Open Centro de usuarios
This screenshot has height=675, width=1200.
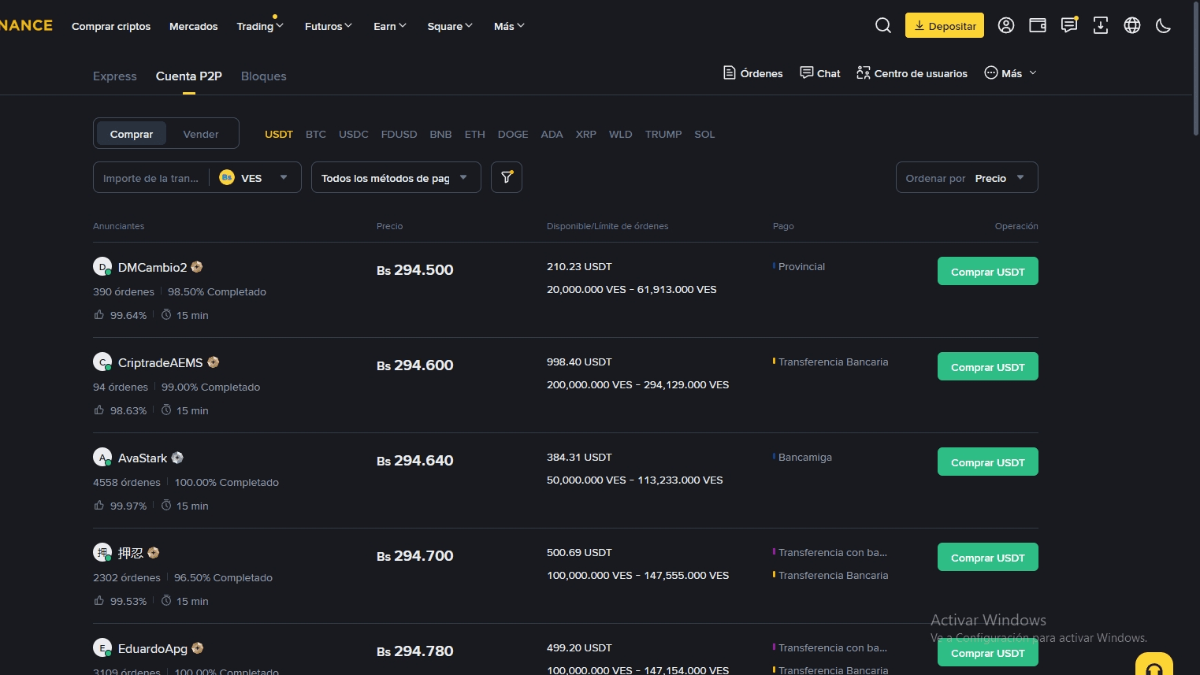click(x=912, y=73)
